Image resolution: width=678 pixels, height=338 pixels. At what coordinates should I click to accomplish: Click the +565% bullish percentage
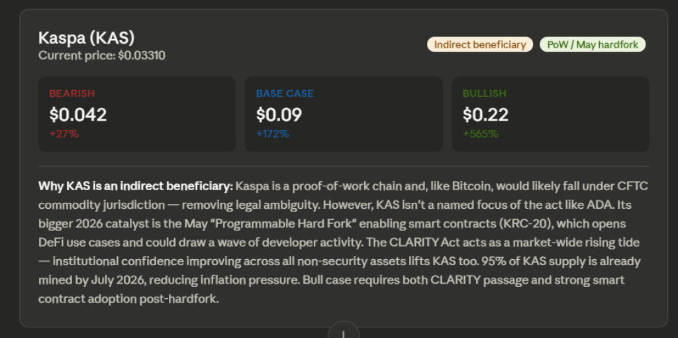pyautogui.click(x=481, y=134)
